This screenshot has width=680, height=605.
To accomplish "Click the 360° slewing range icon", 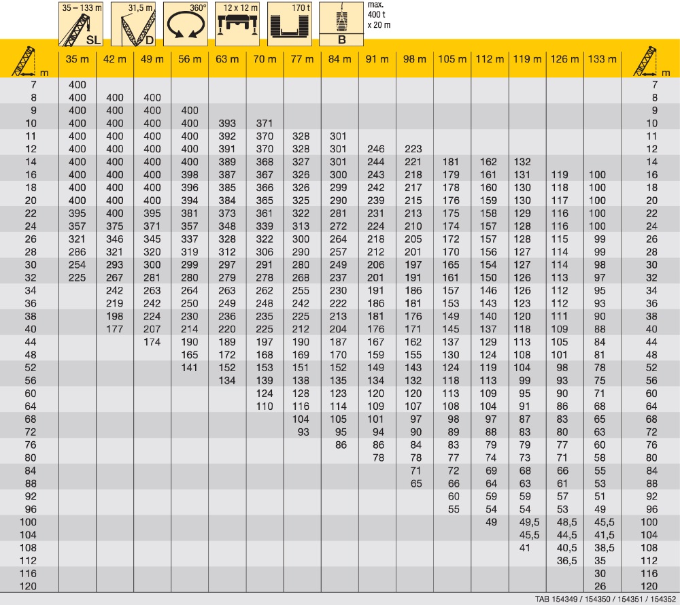I will [185, 24].
